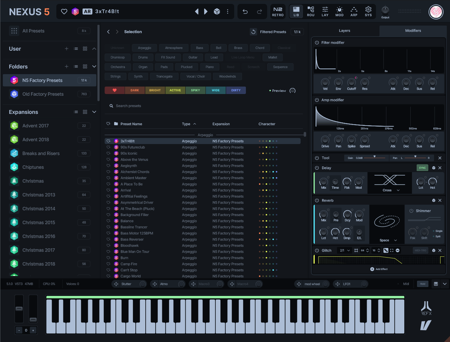
Task: Open the ARP arpeggiator page
Action: 354,11
